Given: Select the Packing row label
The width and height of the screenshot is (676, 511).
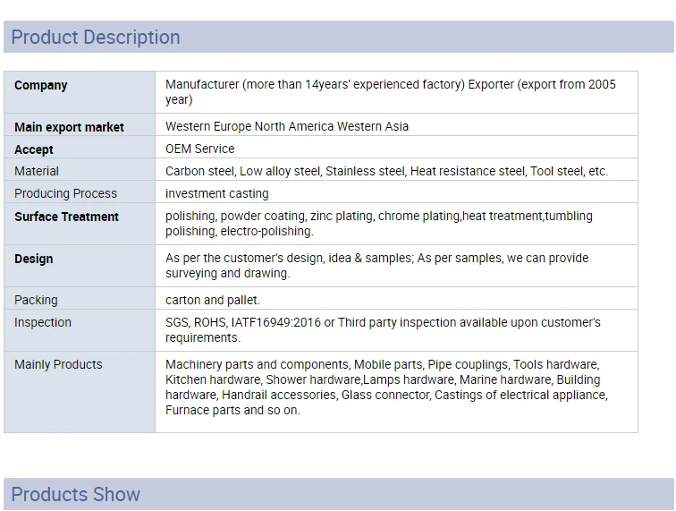Looking at the screenshot, I should [36, 300].
